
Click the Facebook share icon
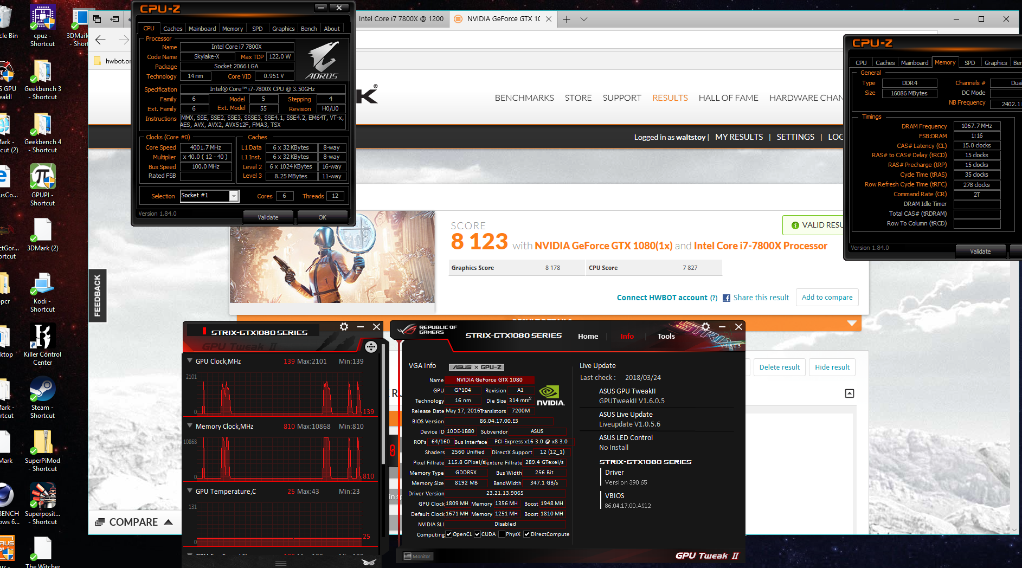(x=727, y=298)
